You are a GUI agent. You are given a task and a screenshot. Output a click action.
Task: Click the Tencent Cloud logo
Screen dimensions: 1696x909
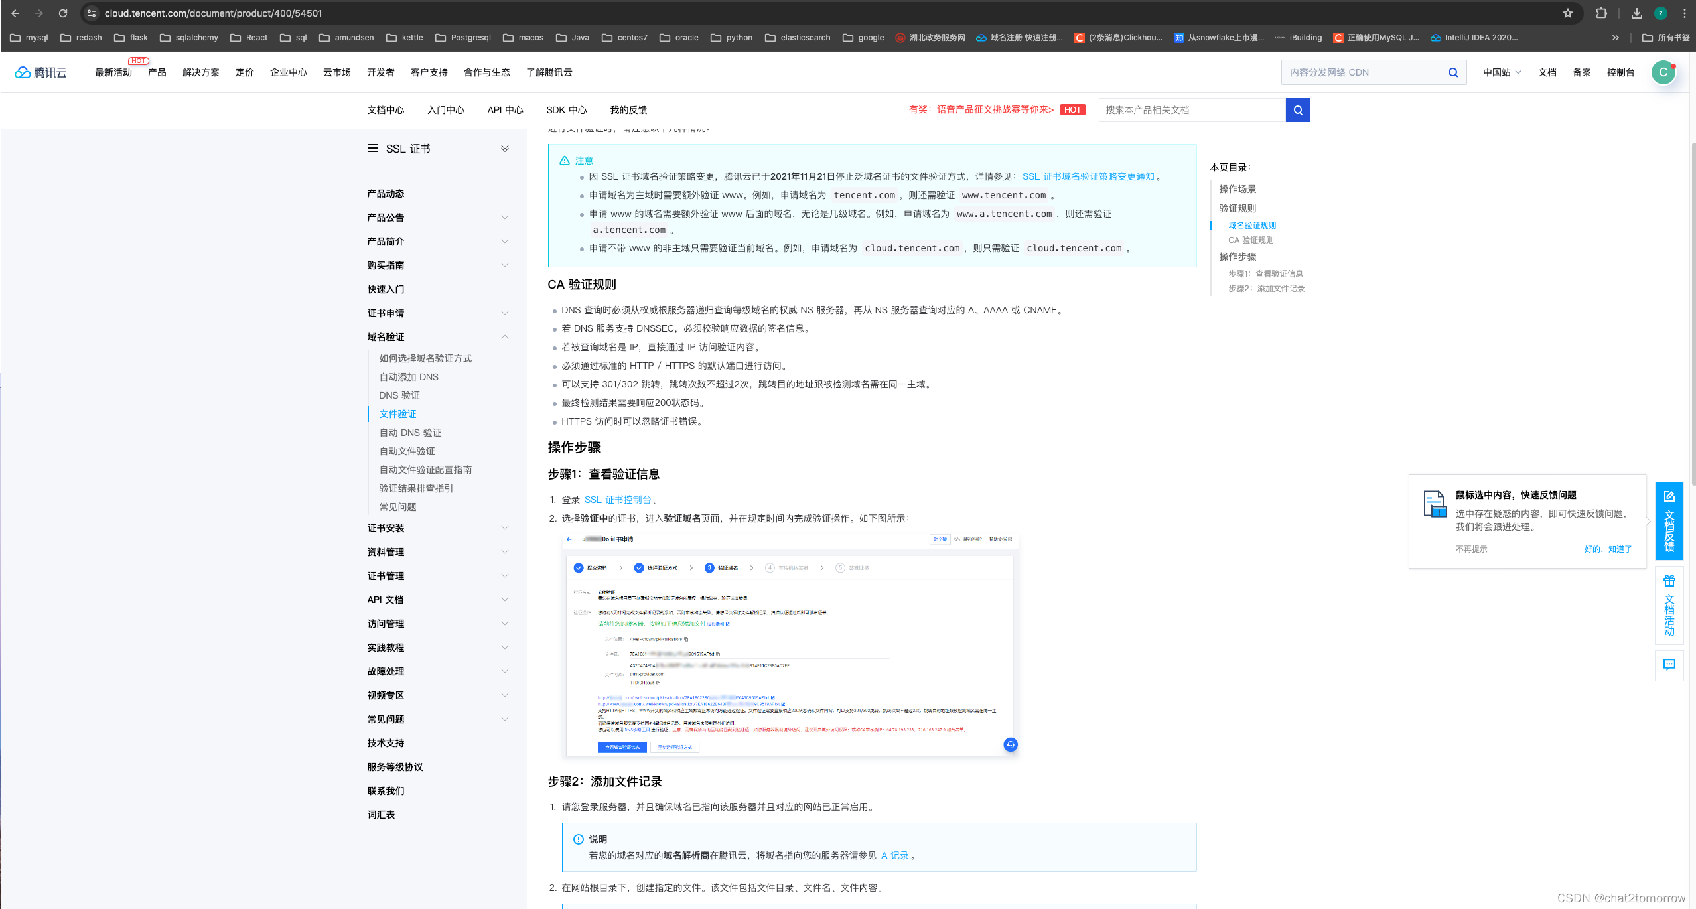(40, 72)
